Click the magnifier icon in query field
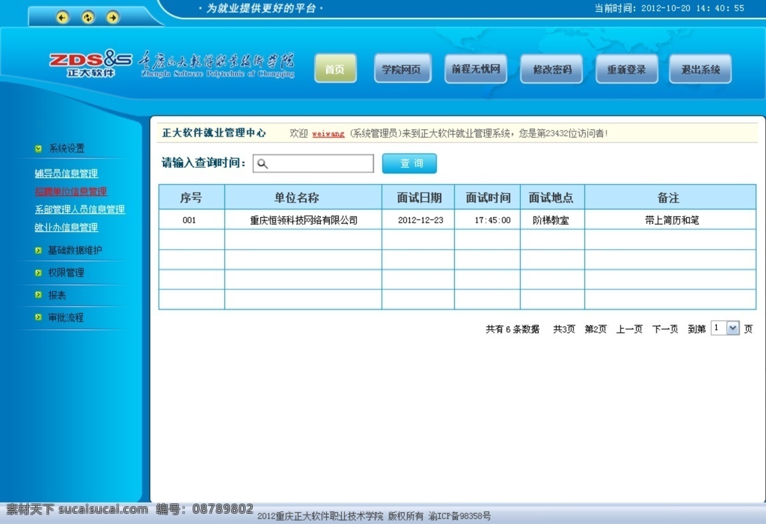The image size is (766, 524). (262, 164)
